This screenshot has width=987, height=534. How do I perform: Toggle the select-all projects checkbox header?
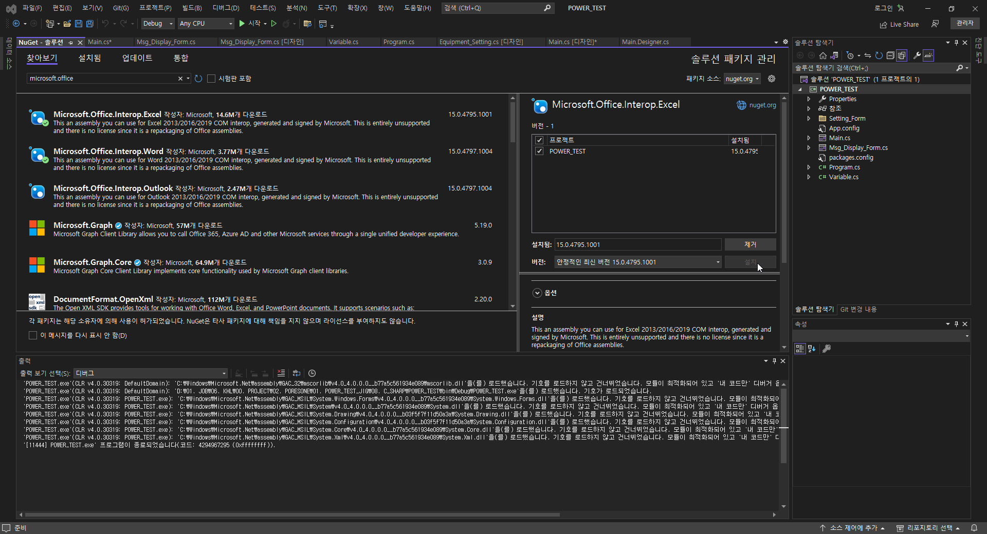point(539,140)
